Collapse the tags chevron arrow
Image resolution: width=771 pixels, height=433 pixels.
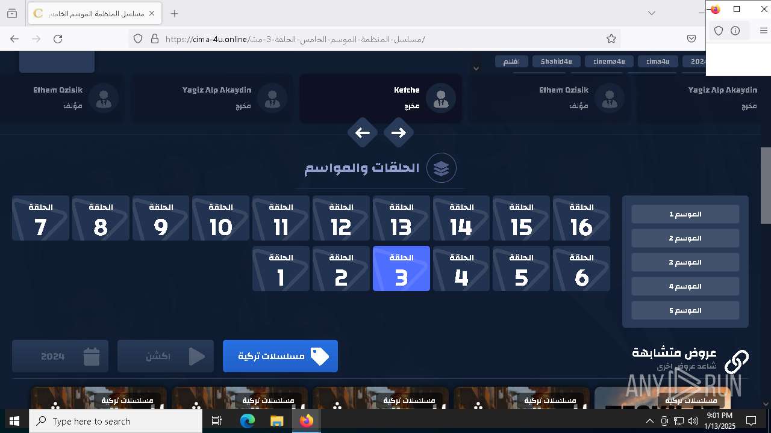476,68
